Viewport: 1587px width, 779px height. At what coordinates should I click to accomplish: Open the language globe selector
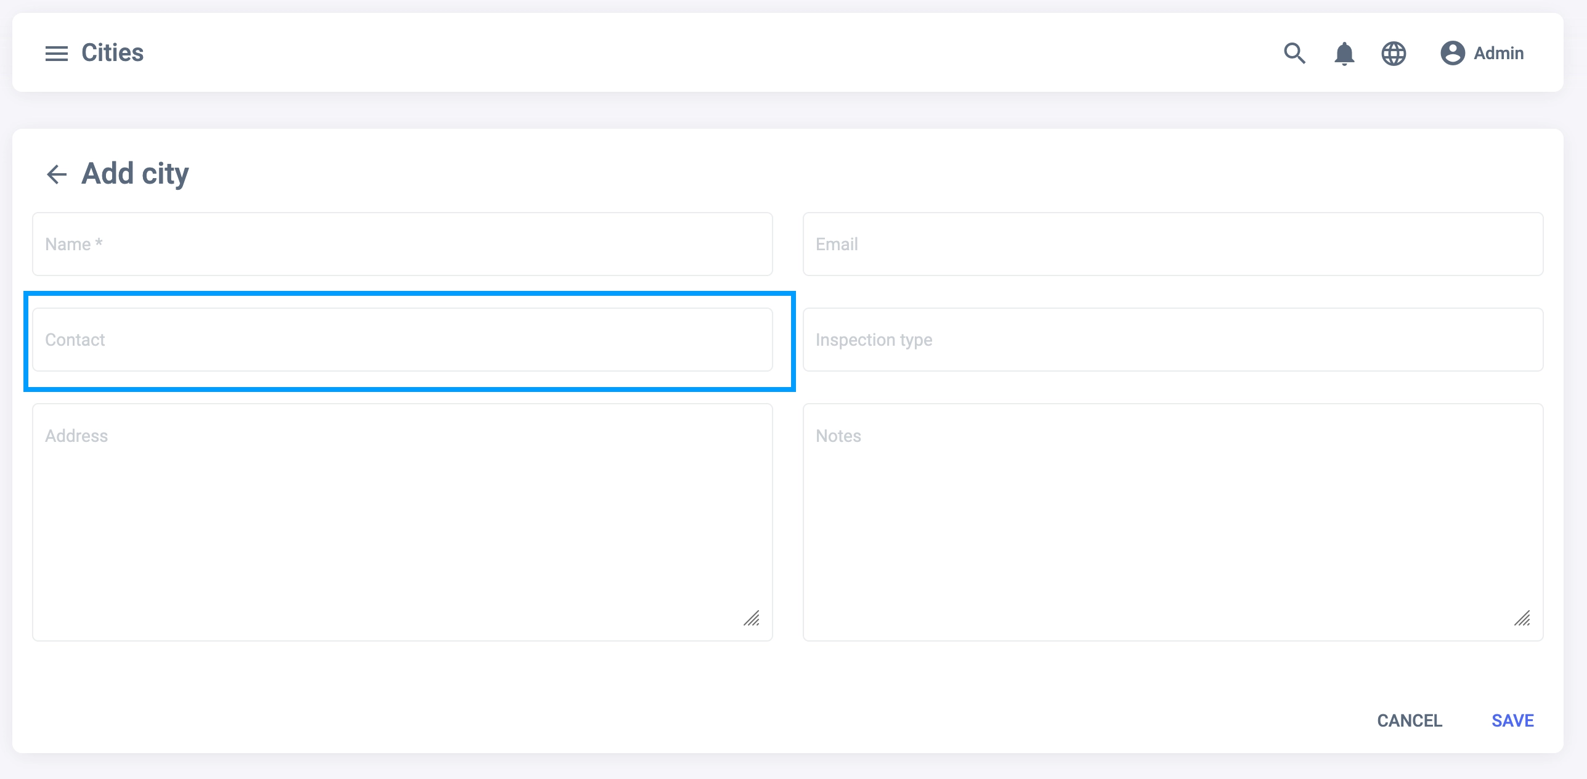1394,54
